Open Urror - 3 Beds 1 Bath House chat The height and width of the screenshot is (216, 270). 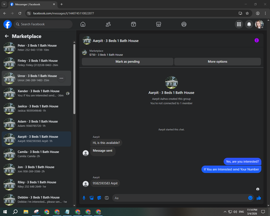36,78
